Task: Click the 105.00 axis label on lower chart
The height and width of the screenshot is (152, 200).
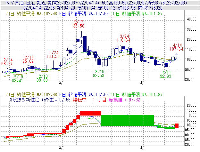Action: pyautogui.click(x=191, y=120)
